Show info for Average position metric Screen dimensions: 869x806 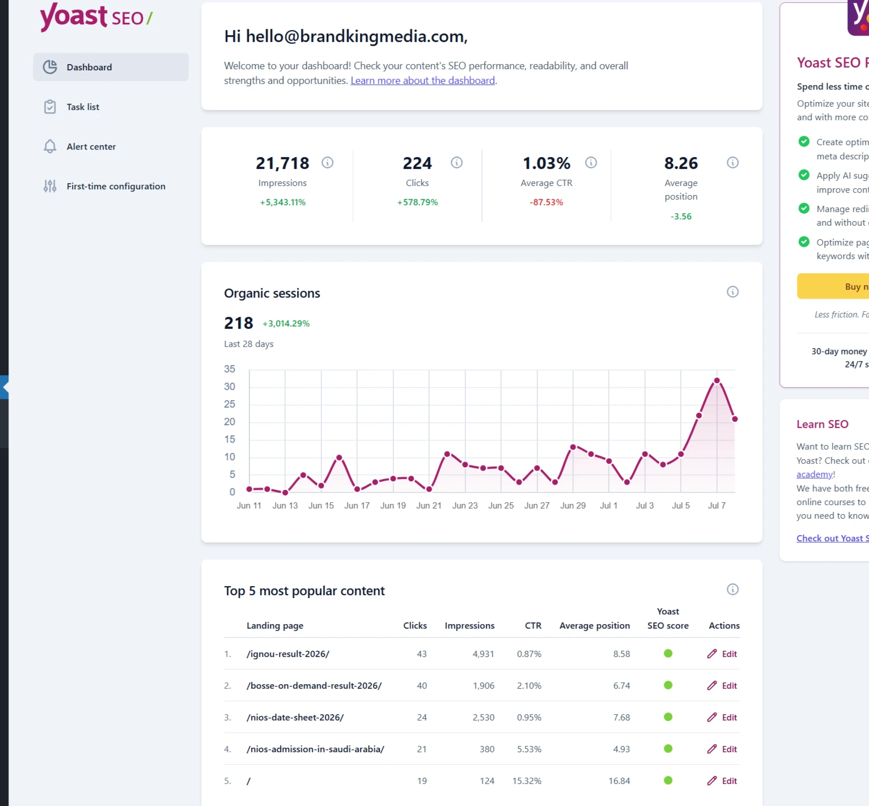(x=732, y=163)
